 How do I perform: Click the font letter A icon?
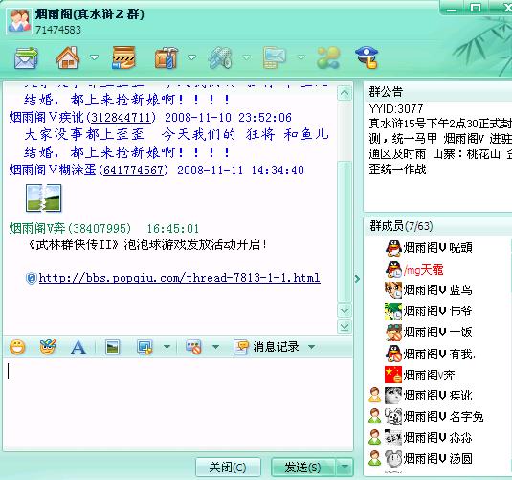click(78, 347)
